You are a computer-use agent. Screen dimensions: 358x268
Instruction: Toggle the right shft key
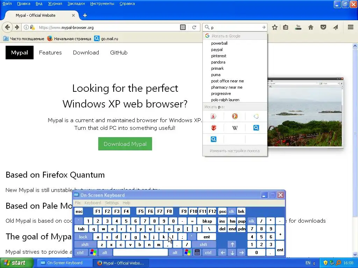[203, 245]
